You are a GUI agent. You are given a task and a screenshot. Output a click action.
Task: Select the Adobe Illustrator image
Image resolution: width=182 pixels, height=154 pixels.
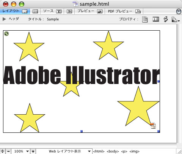click(82, 81)
